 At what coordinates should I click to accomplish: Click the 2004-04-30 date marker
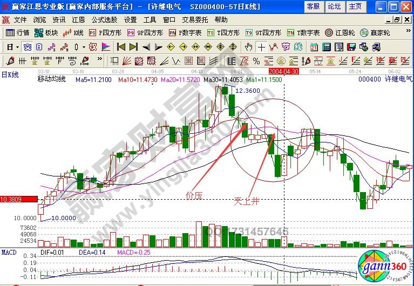coord(283,71)
